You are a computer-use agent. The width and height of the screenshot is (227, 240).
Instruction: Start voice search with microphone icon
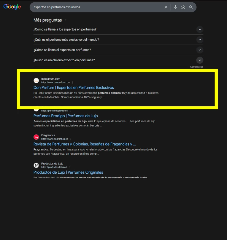tap(175, 7)
